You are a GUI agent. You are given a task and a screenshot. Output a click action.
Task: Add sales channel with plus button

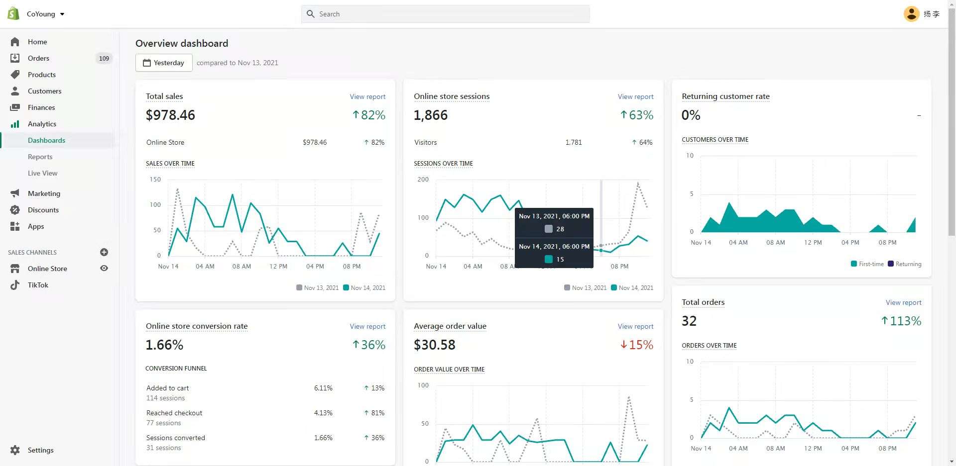point(104,252)
